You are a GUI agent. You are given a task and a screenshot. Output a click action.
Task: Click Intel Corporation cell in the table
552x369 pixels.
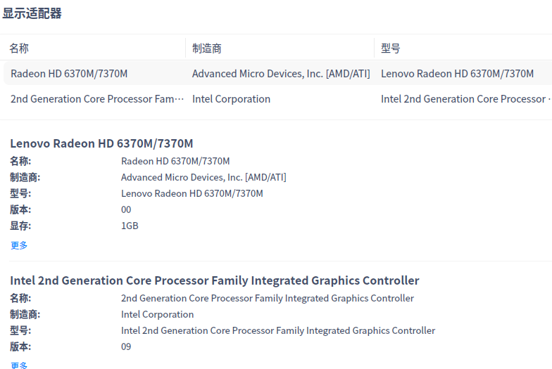point(231,99)
